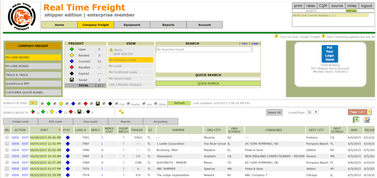This screenshot has width=377, height=178.
Task: Click the blue status diamond for load 7974
Action: (68, 175)
